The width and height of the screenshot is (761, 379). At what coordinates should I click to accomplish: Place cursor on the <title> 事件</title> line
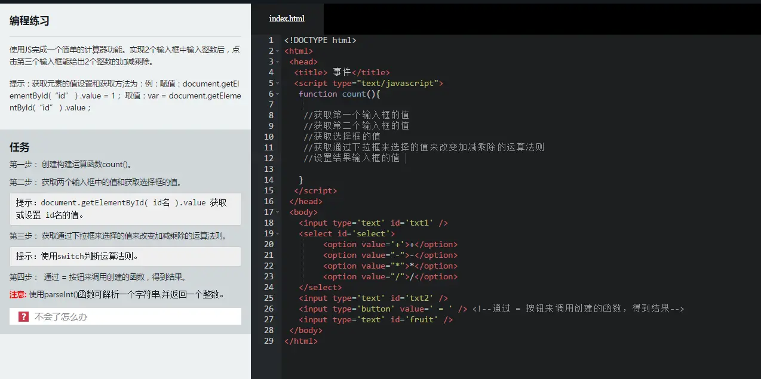pyautogui.click(x=342, y=72)
